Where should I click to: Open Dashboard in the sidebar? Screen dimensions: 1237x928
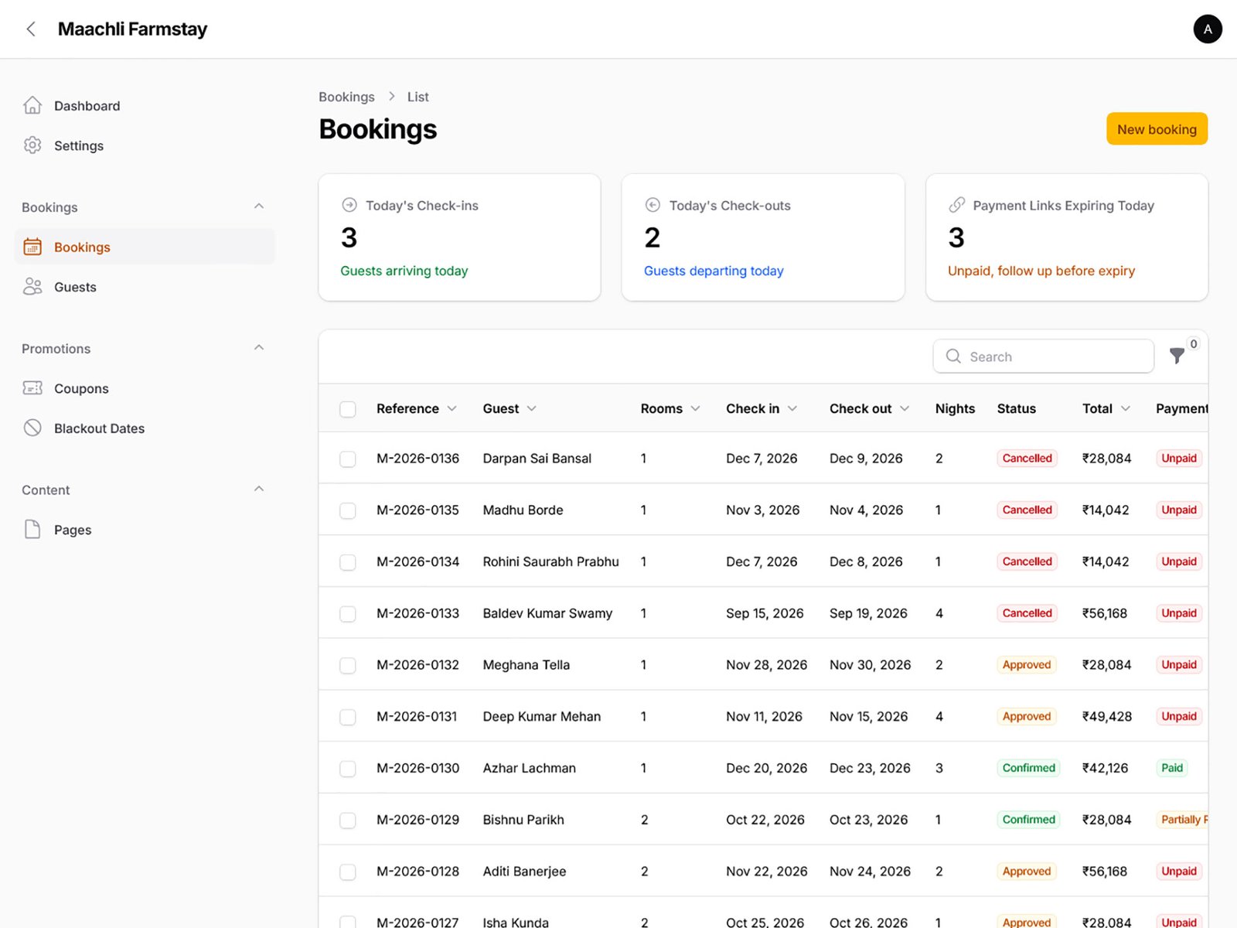pyautogui.click(x=145, y=106)
